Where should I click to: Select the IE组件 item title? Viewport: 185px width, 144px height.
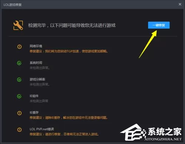pyautogui.click(x=34, y=96)
